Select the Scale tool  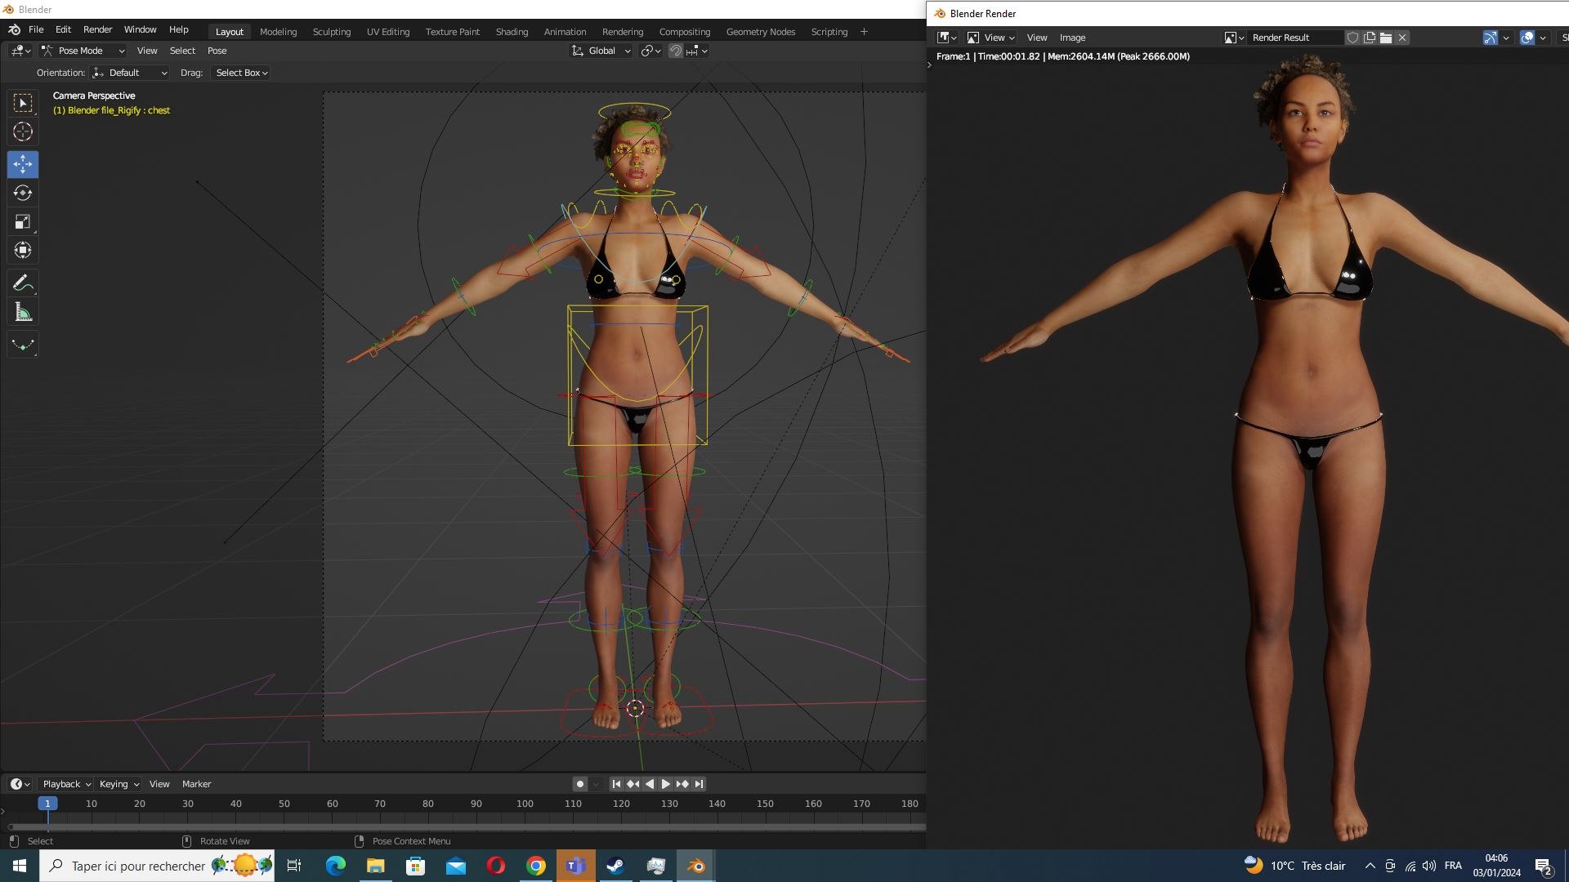point(23,221)
